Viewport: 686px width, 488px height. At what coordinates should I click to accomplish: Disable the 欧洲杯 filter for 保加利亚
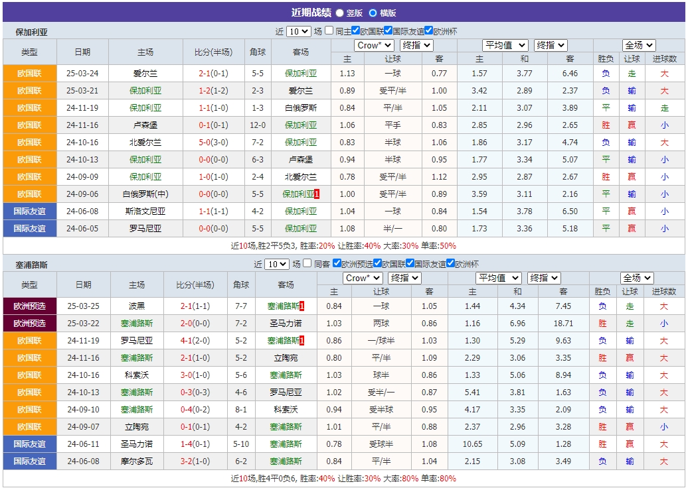[x=428, y=30]
